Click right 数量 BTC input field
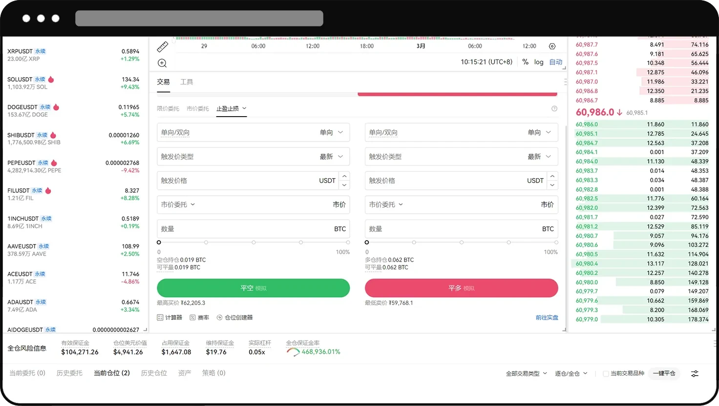Screen dimensions: 719x406 point(461,229)
